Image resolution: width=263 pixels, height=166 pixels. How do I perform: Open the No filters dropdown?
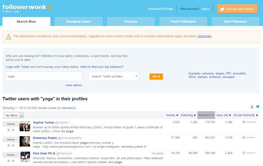14,115
